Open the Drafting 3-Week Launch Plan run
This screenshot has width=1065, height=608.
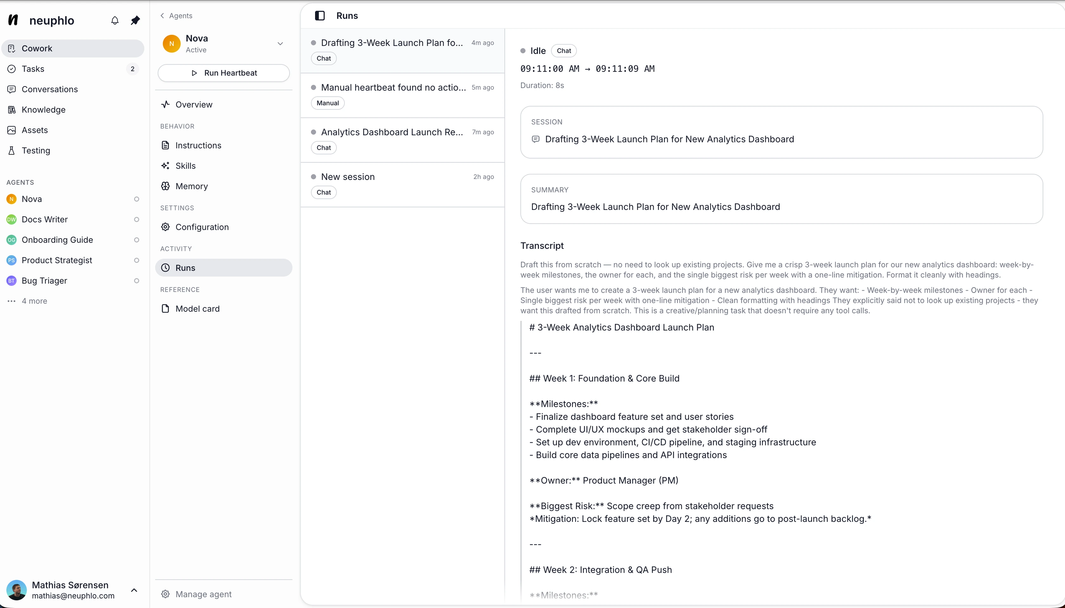[x=403, y=51]
